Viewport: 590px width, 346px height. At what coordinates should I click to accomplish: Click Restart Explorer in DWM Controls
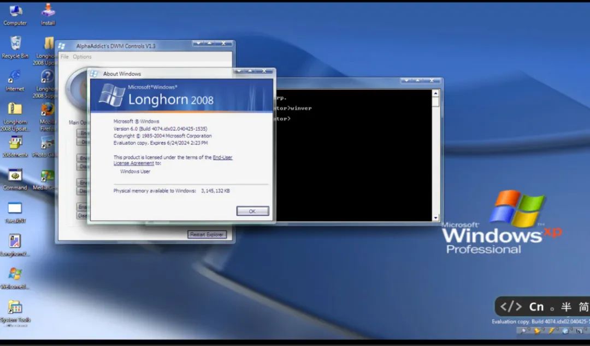(207, 234)
